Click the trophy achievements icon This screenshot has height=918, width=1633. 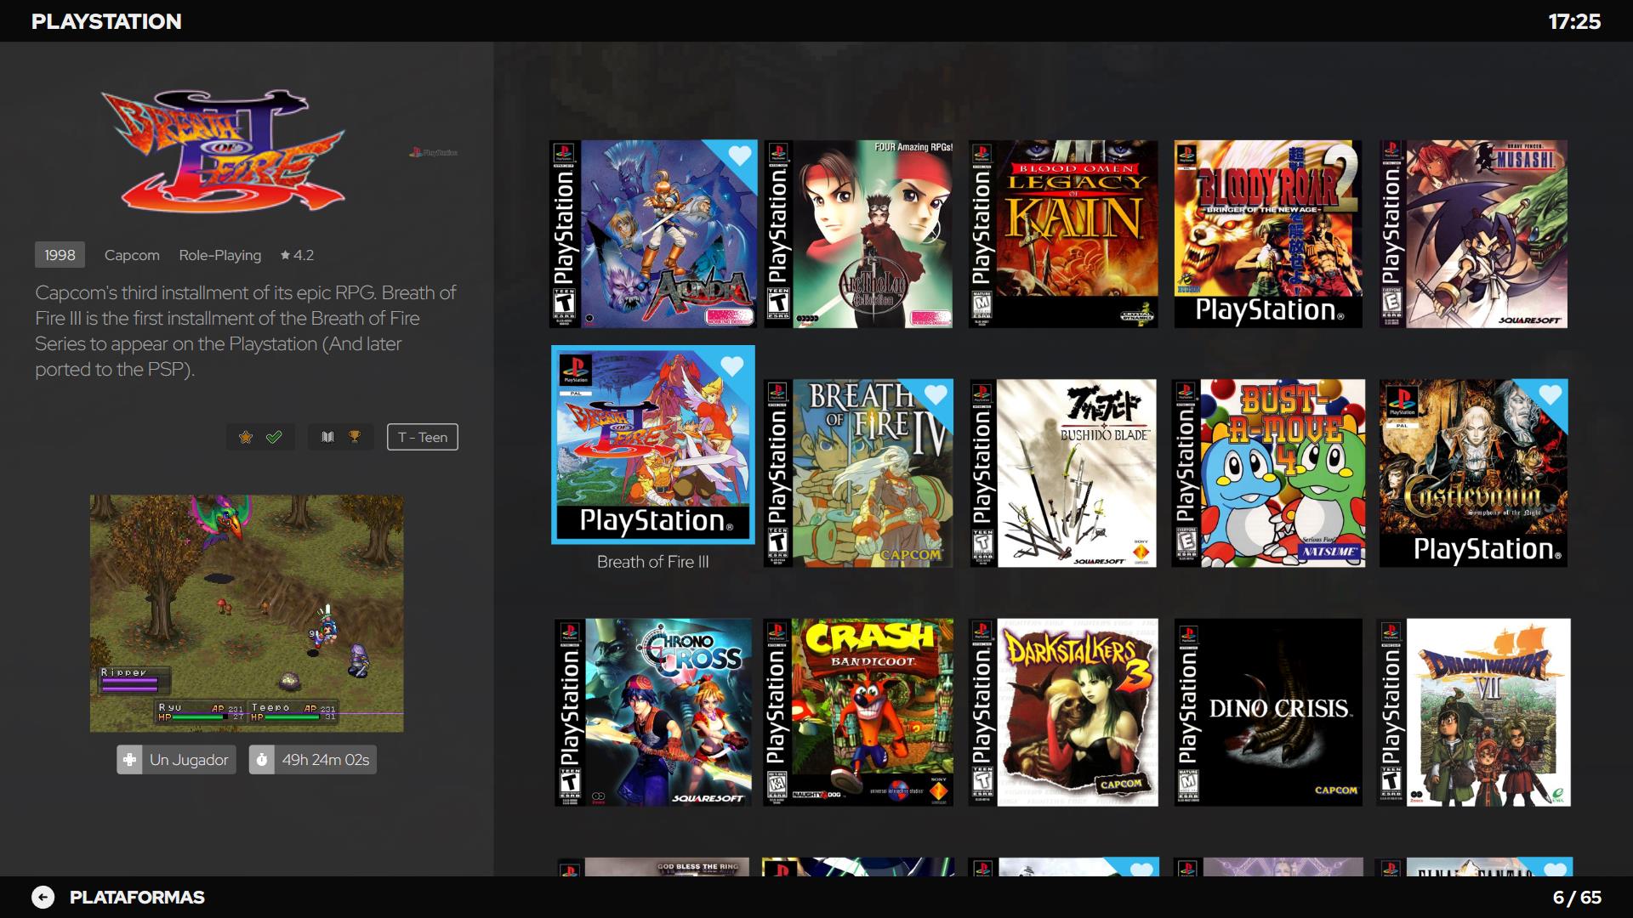[x=355, y=437]
